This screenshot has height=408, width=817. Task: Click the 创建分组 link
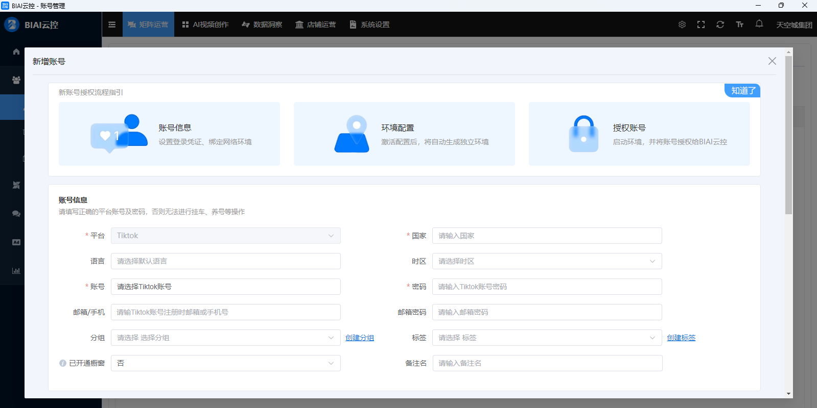pyautogui.click(x=359, y=338)
